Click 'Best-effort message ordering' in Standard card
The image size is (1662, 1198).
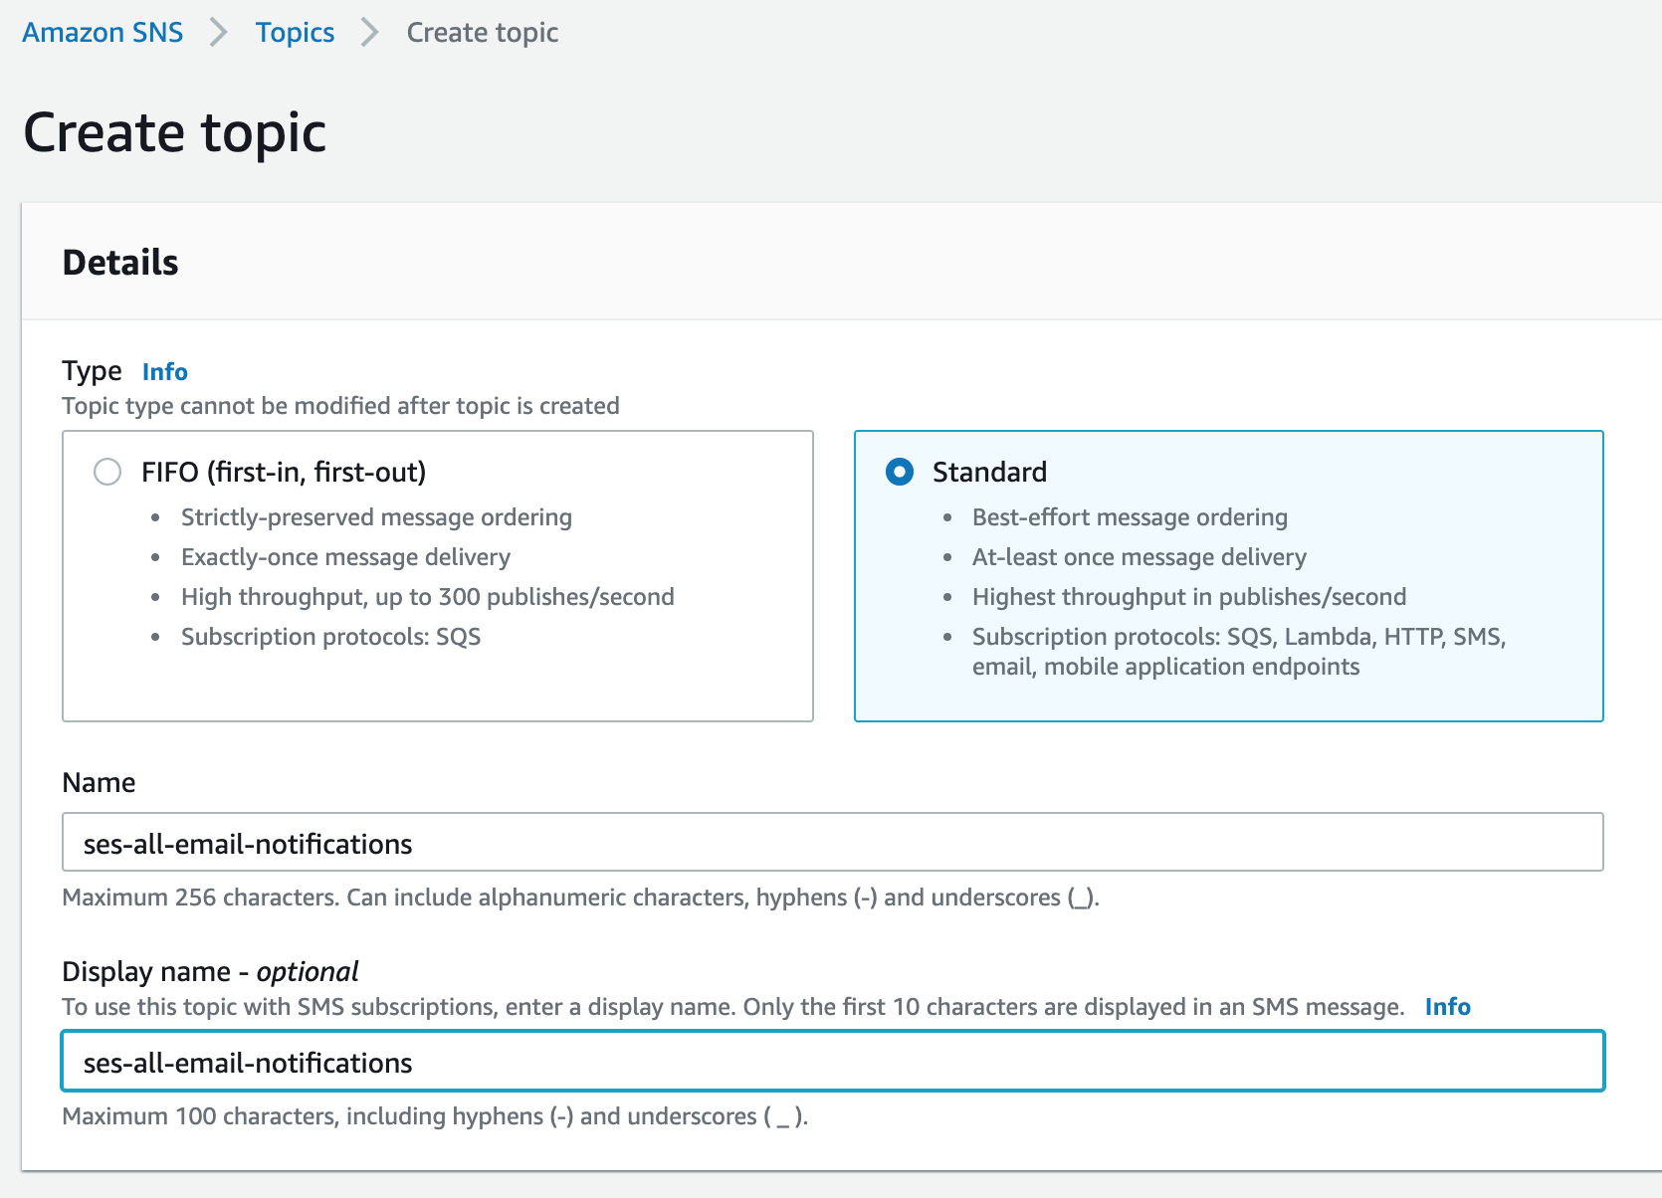click(x=1130, y=517)
